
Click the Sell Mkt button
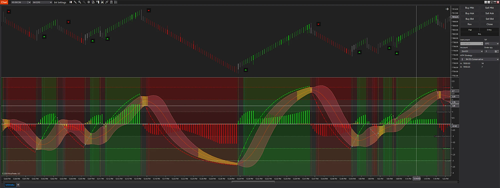489,8
